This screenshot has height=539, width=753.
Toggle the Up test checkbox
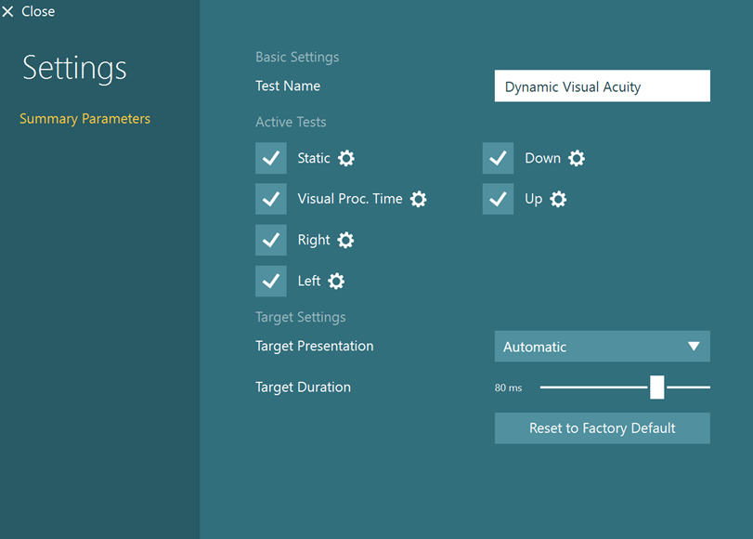[x=498, y=199]
